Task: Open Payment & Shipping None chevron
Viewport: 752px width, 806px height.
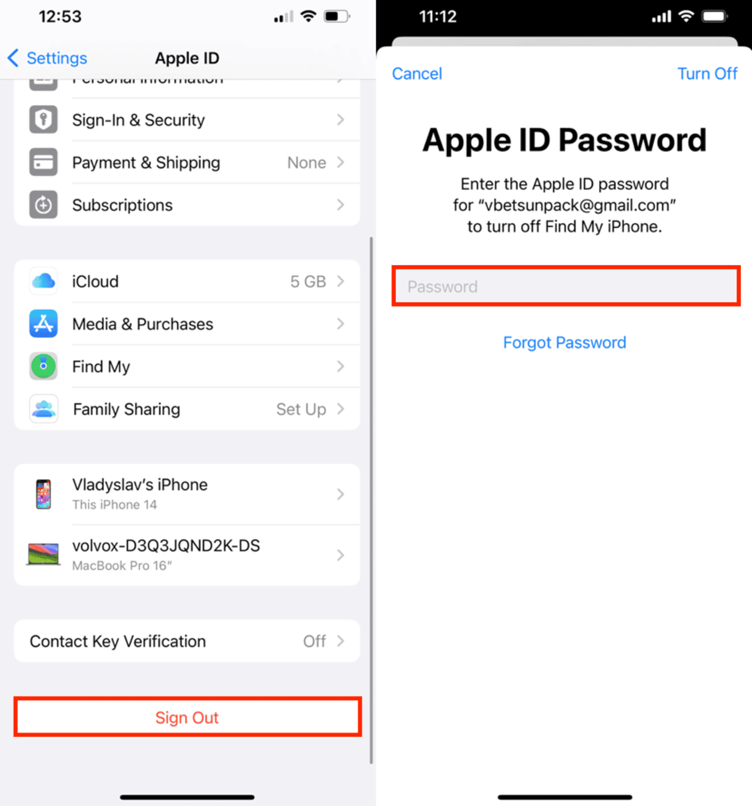Action: tap(340, 162)
